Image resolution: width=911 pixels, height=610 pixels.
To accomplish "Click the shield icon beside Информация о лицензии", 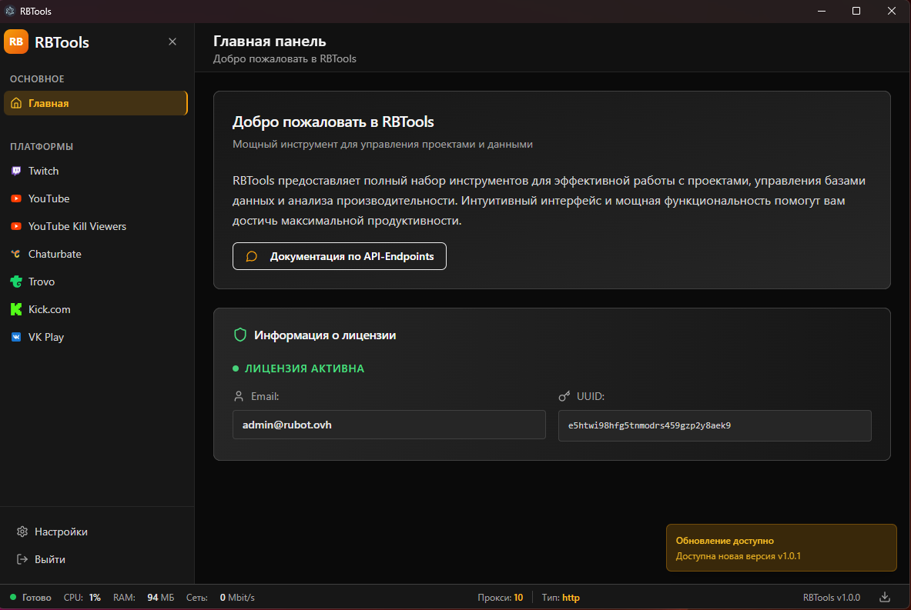I will coord(240,335).
